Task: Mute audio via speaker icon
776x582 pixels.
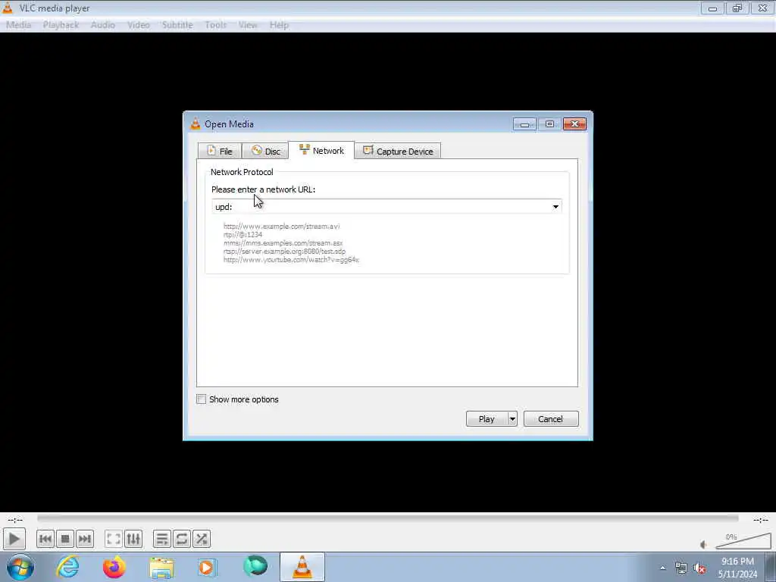Action: point(704,544)
